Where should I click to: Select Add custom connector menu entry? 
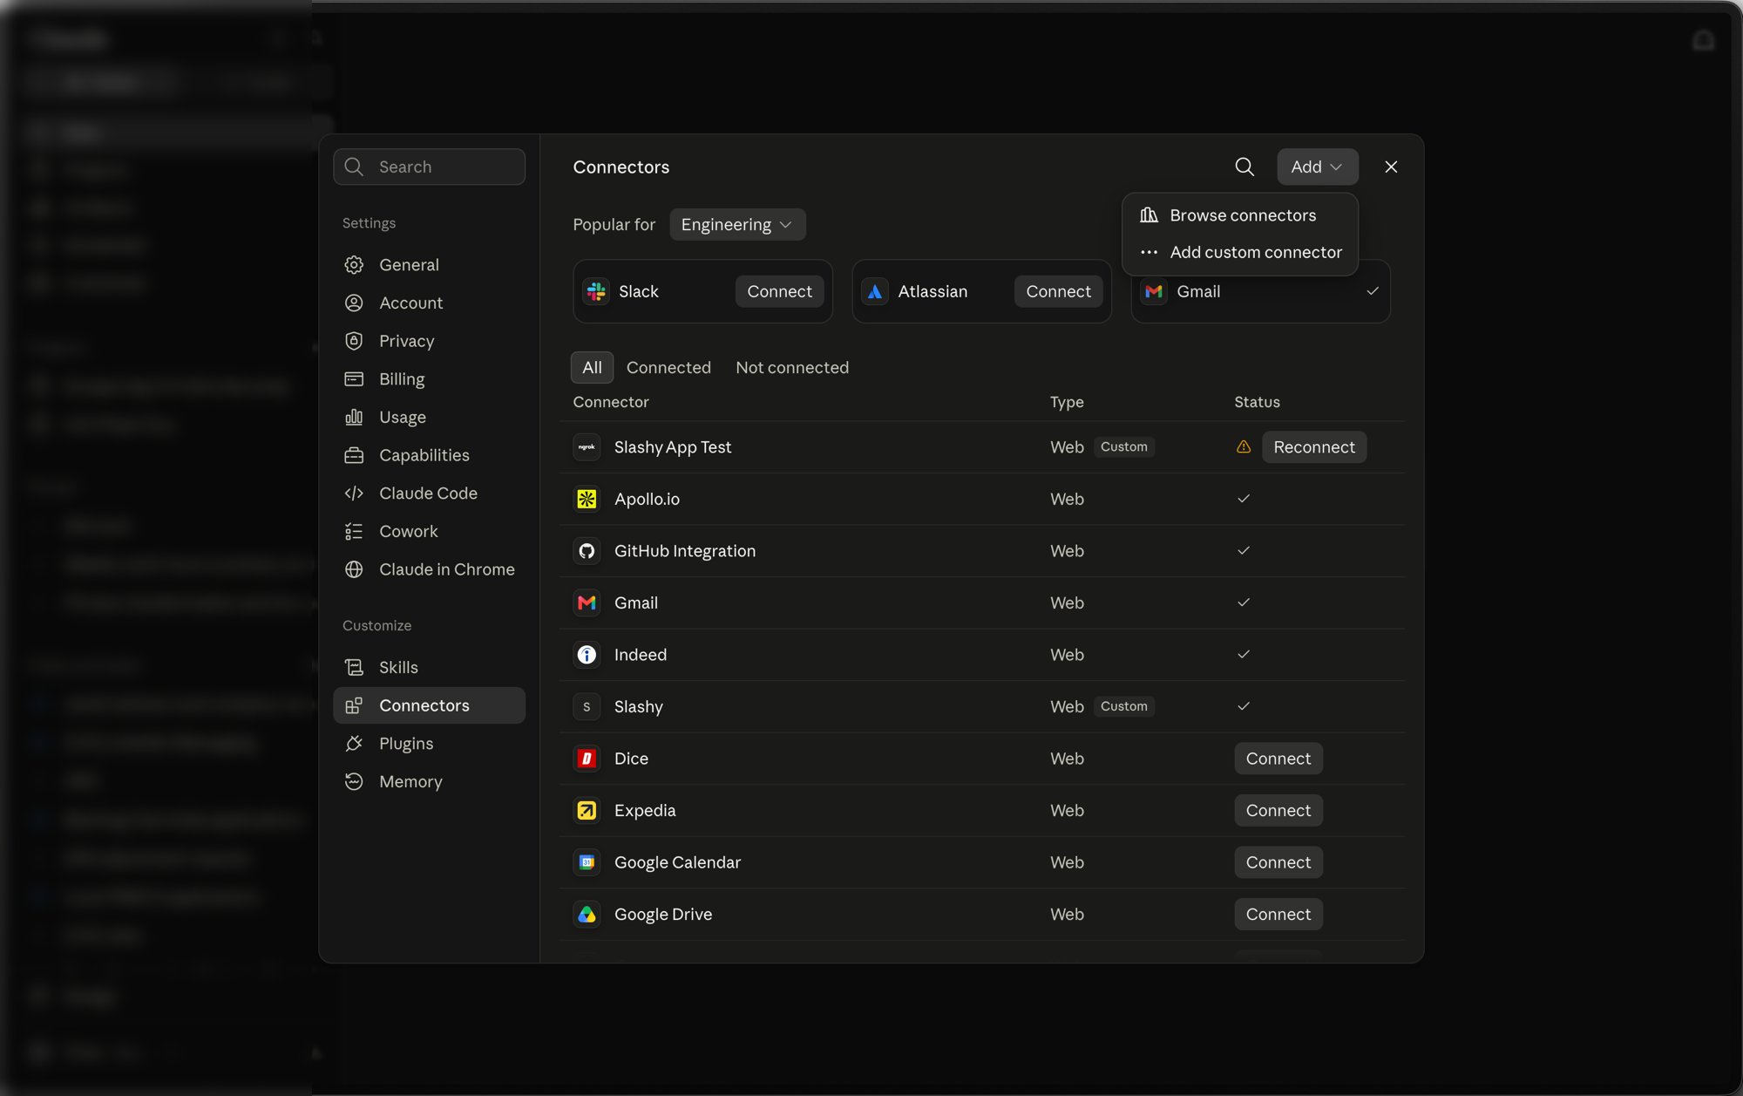click(x=1240, y=252)
